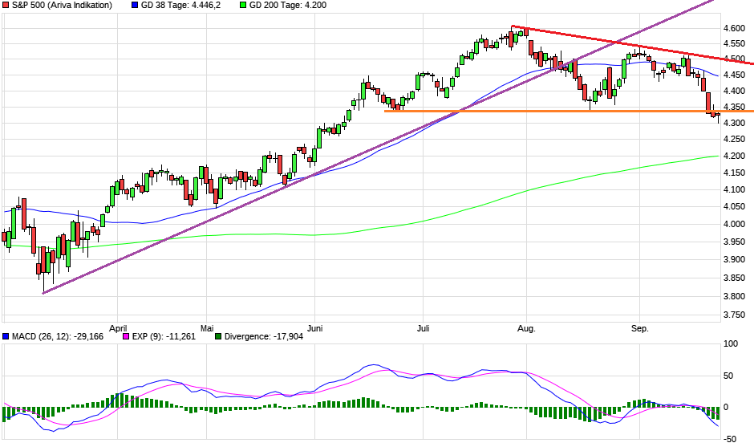Click the MACD axis value 50
Screen dimensions: 754x447
click(728, 376)
